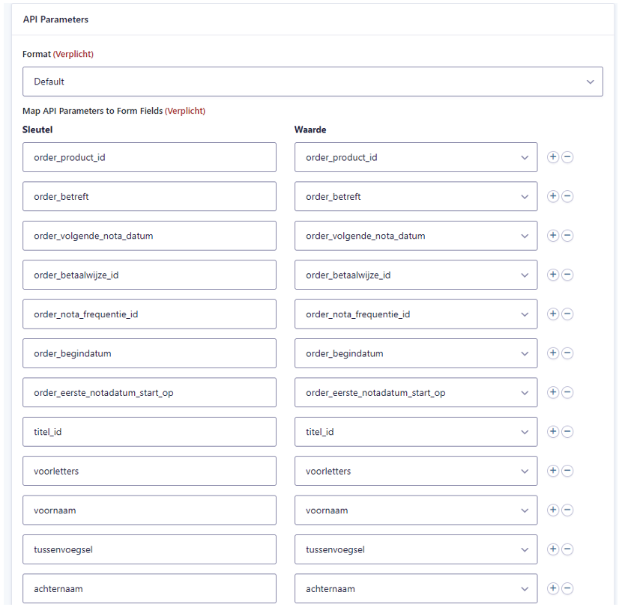Remove the achternaam mapping row
The image size is (619, 613).
click(x=567, y=588)
